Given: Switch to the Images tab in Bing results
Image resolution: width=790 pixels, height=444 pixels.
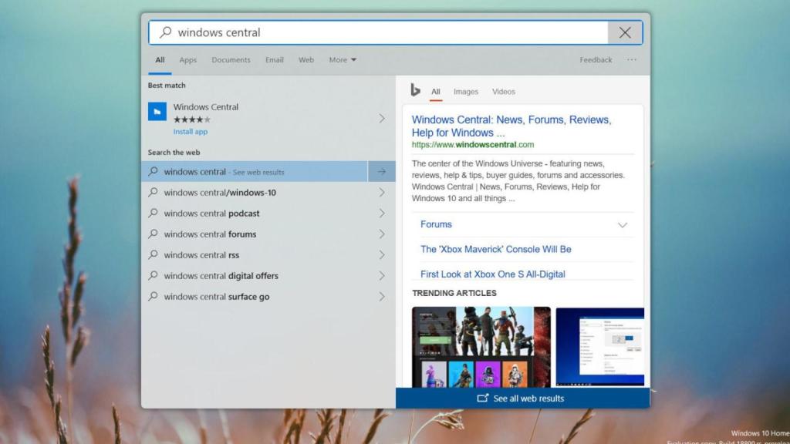Looking at the screenshot, I should click(466, 91).
